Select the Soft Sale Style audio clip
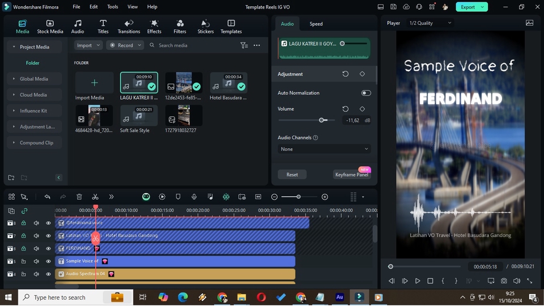This screenshot has width=544, height=306. [x=139, y=115]
